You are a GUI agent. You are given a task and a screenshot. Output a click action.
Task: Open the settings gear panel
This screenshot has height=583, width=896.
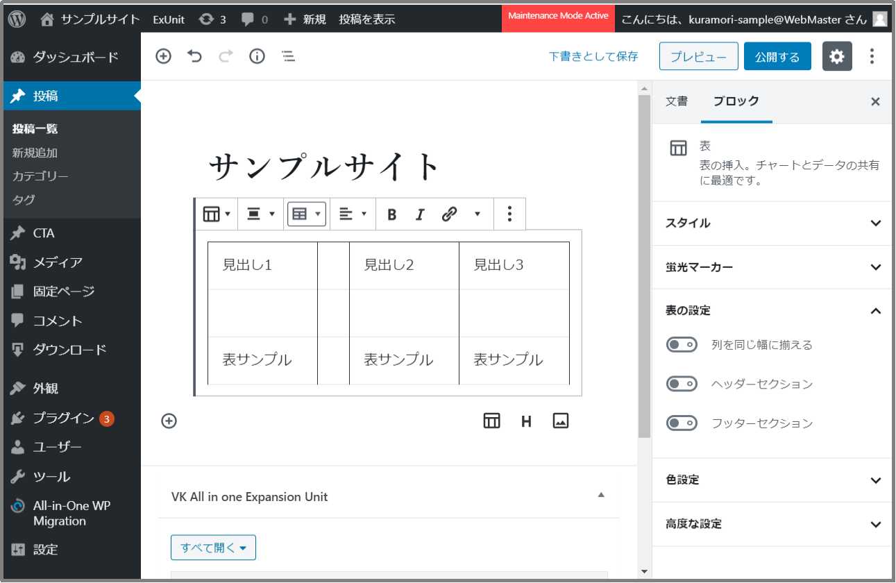(x=837, y=57)
